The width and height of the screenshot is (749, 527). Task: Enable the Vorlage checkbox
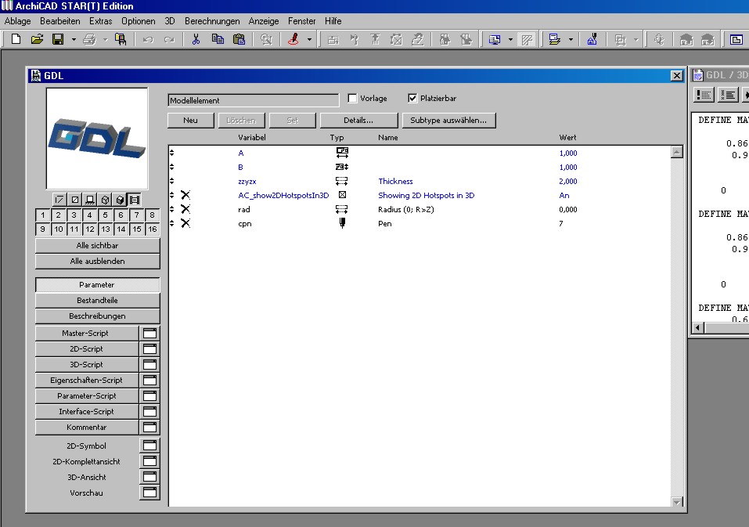[x=352, y=98]
